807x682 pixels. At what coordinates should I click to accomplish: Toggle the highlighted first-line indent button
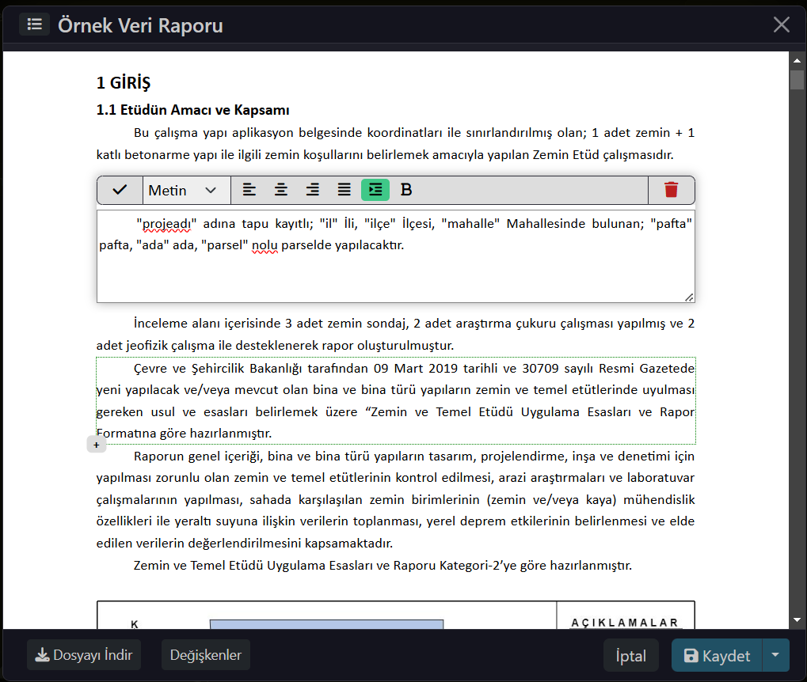point(375,190)
